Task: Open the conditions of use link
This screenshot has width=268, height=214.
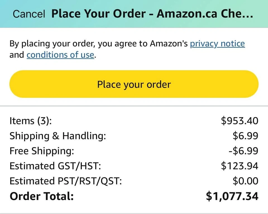Action: [x=60, y=55]
